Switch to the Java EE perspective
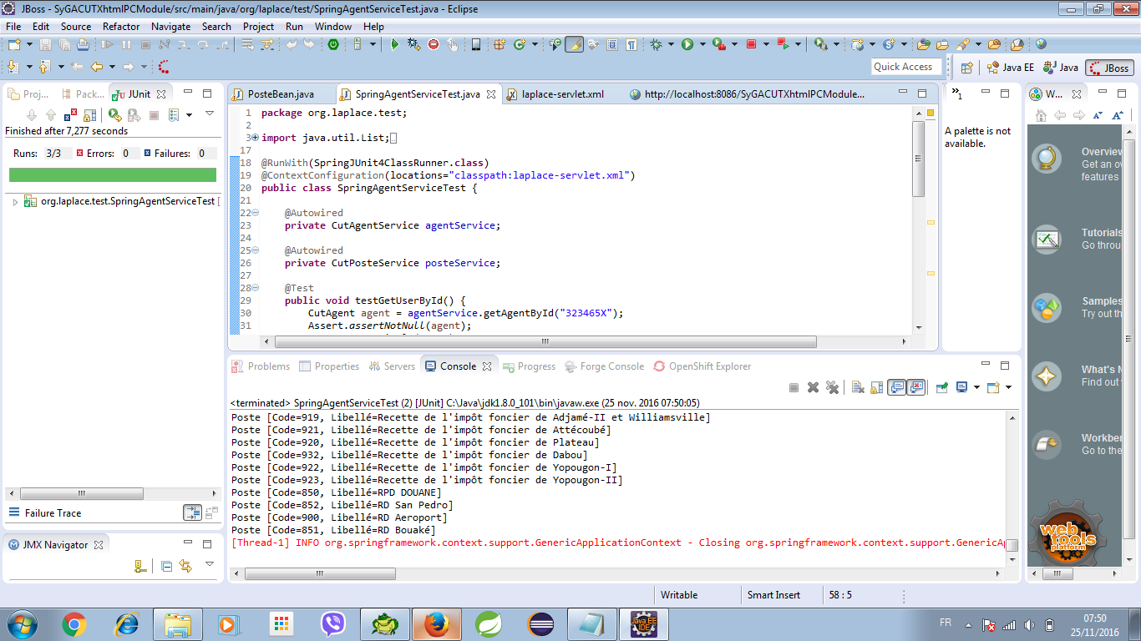 pos(1010,68)
